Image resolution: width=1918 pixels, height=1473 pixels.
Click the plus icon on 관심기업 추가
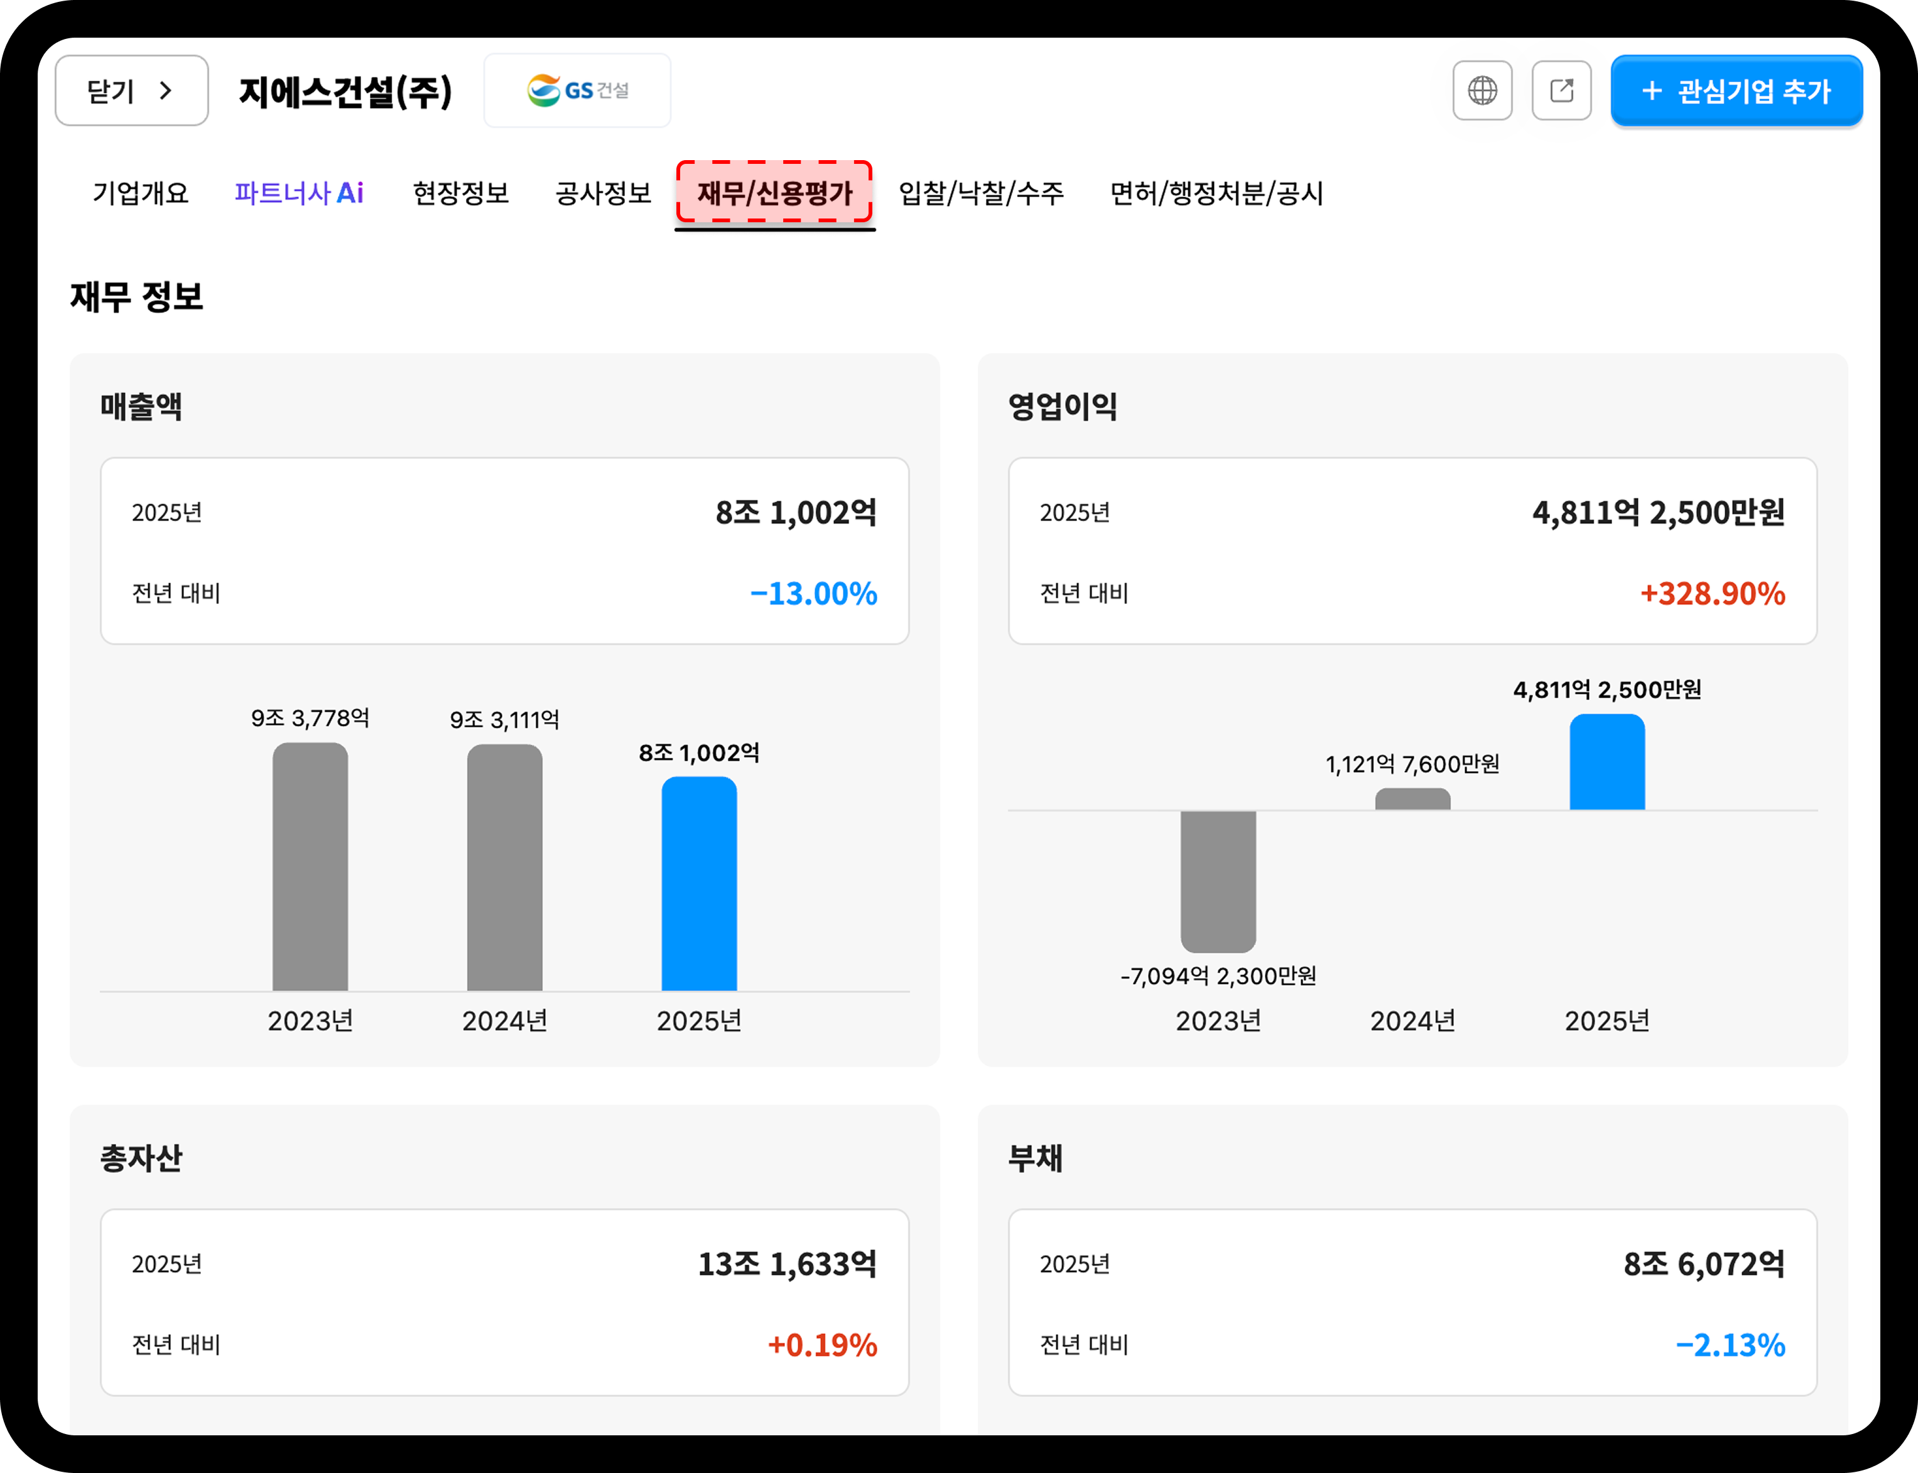click(x=1651, y=90)
